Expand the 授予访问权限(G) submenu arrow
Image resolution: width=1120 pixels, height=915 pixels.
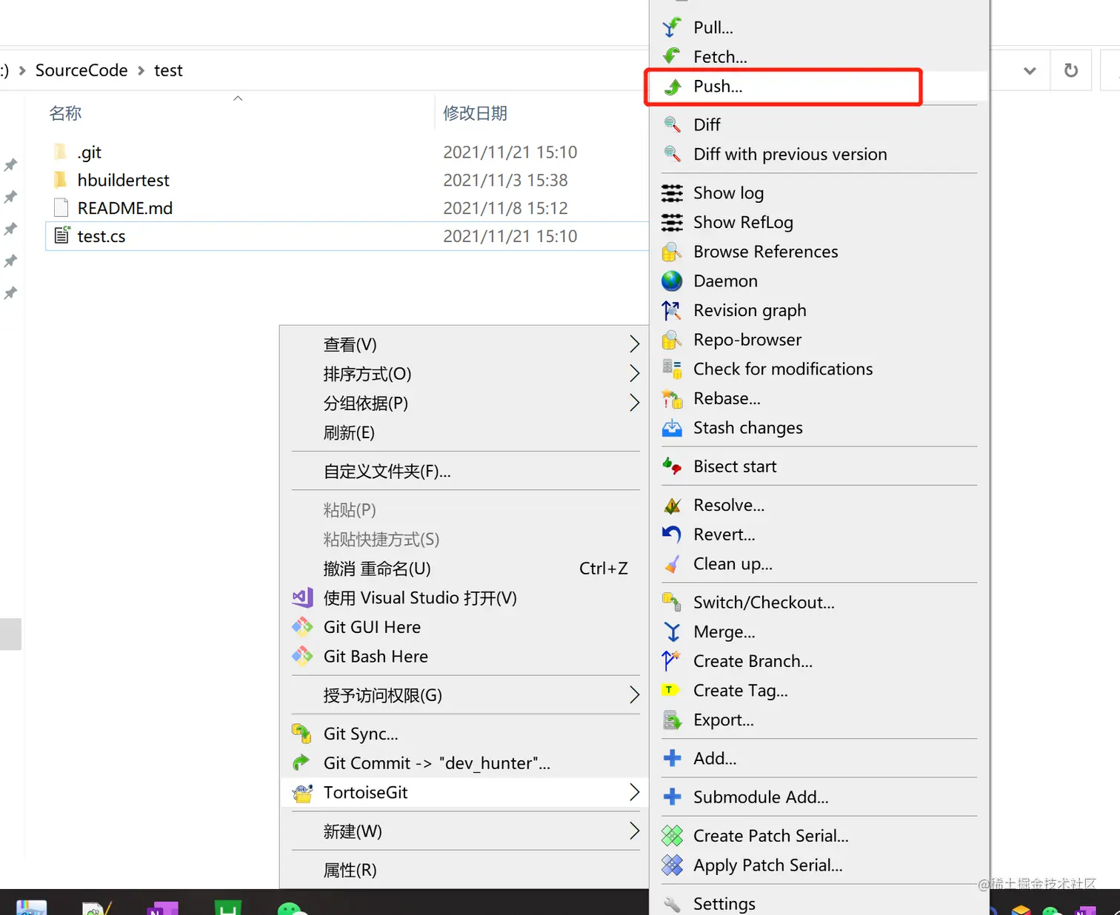(634, 695)
